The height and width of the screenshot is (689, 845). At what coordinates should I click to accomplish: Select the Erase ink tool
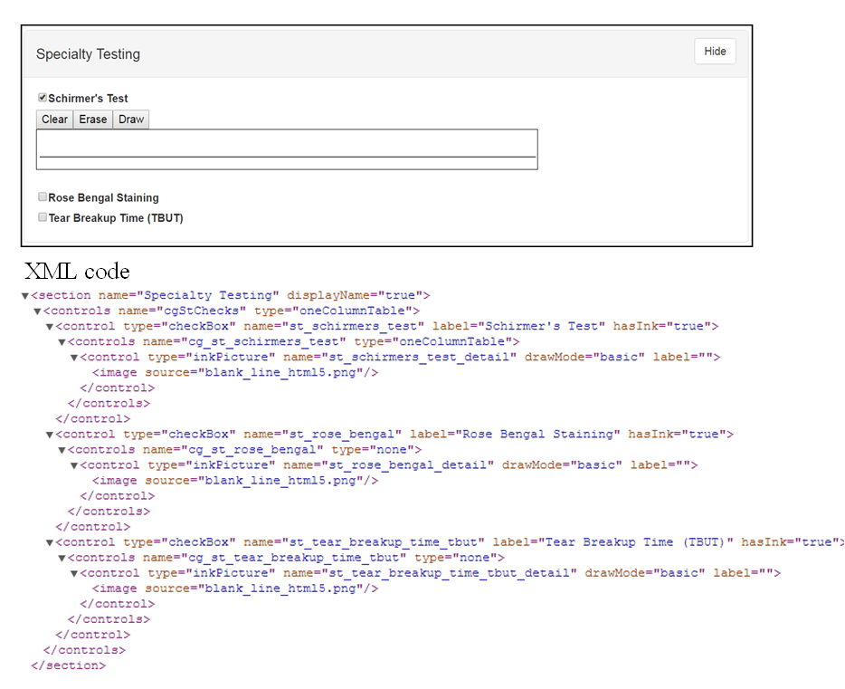[x=92, y=120]
